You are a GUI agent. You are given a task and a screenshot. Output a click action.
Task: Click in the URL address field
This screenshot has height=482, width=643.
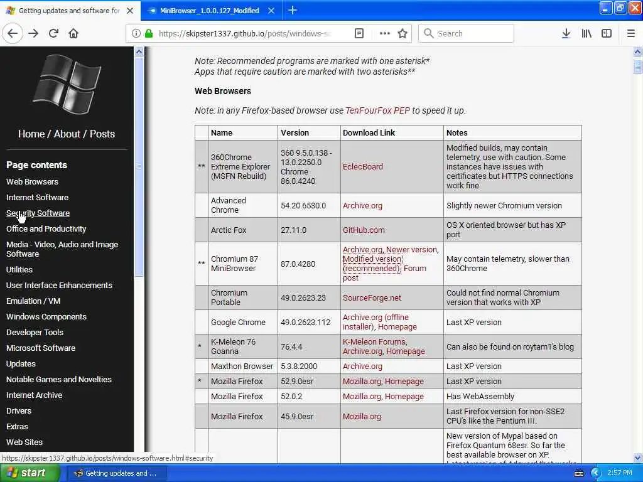[x=245, y=33]
